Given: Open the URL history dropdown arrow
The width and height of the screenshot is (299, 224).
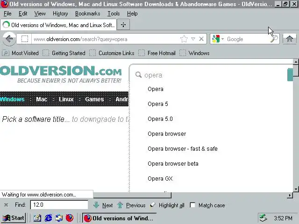Looking at the screenshot, I should (x=193, y=39).
